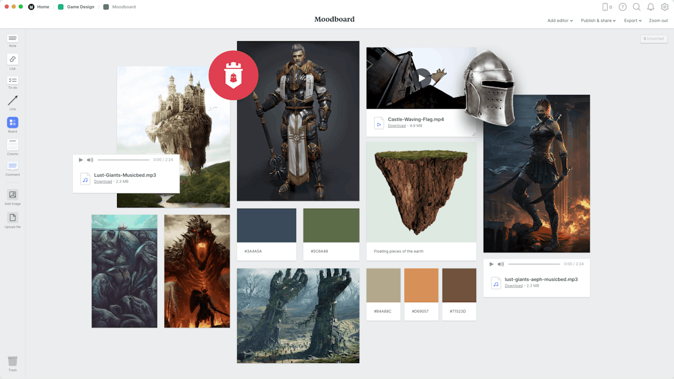The image size is (674, 379).
Task: Play the Castle-Waving-Flag video
Action: pos(422,77)
